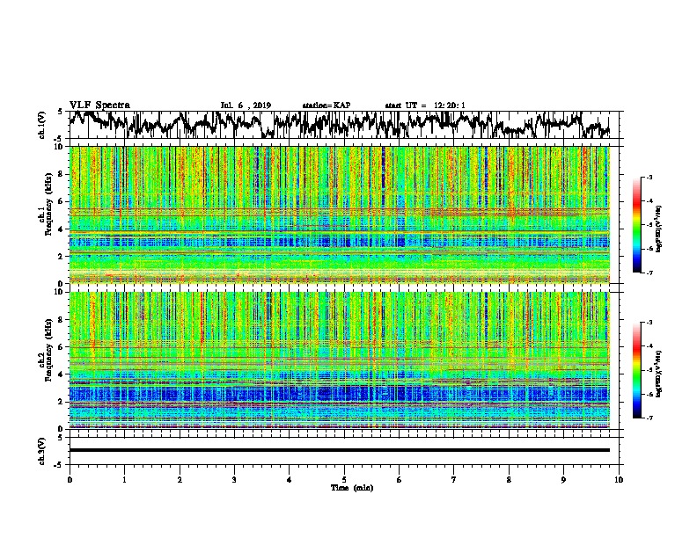Click the "ch.1(V)" axis label
The height and width of the screenshot is (538, 697).
click(x=42, y=125)
